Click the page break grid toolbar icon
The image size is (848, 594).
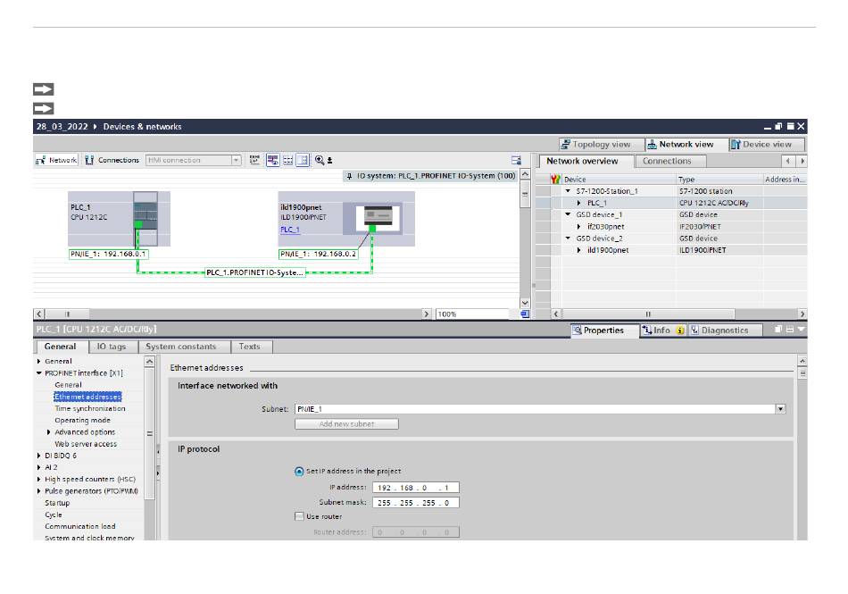coord(288,160)
